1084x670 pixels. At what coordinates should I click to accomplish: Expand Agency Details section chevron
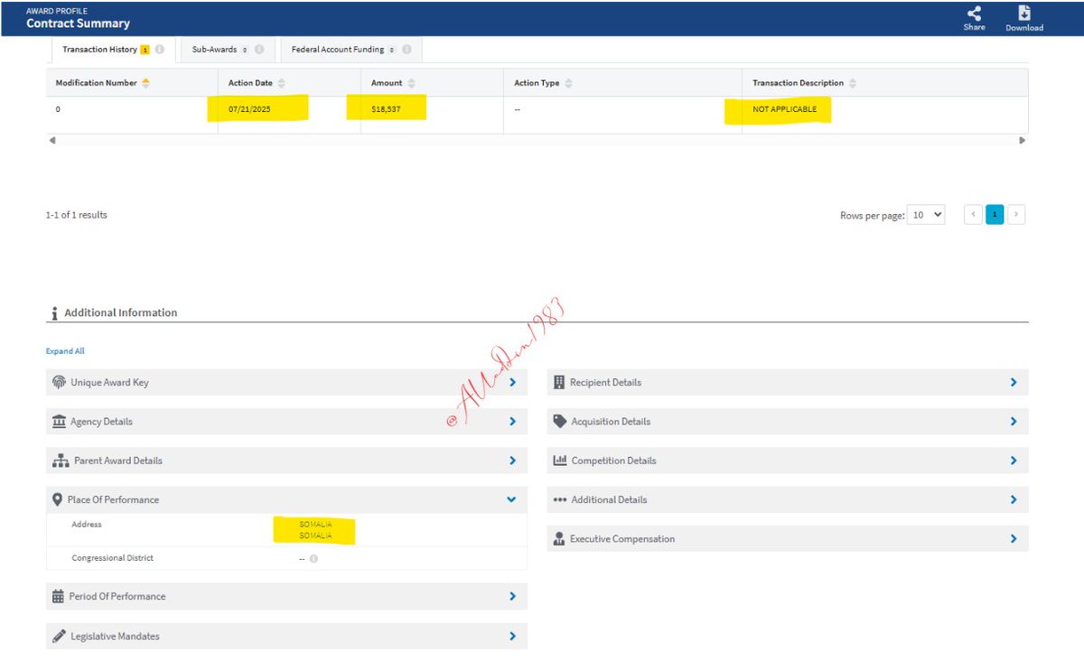(512, 422)
